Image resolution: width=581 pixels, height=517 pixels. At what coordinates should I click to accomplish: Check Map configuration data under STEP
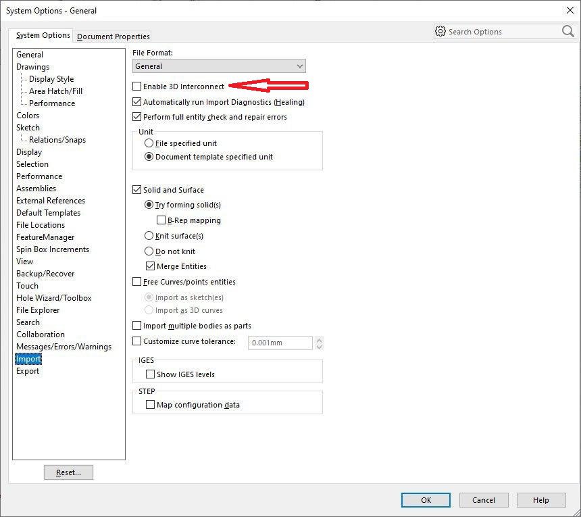150,405
